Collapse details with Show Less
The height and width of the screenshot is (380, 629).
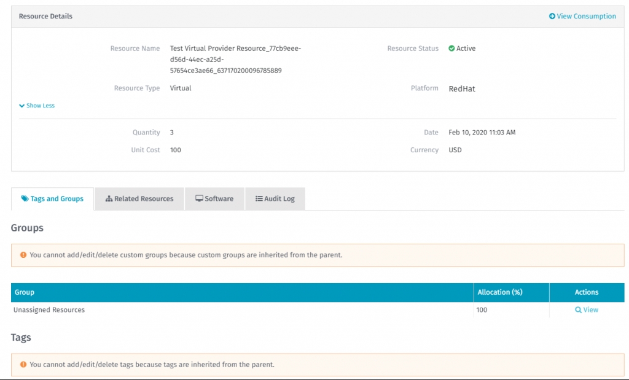point(37,106)
